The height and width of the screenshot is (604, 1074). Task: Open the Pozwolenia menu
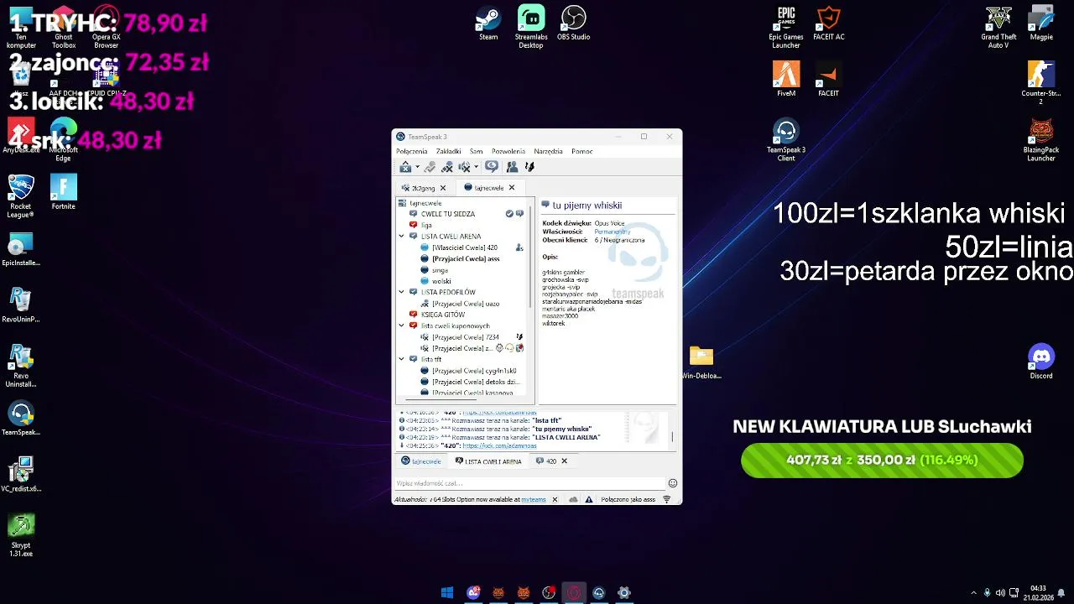click(508, 152)
